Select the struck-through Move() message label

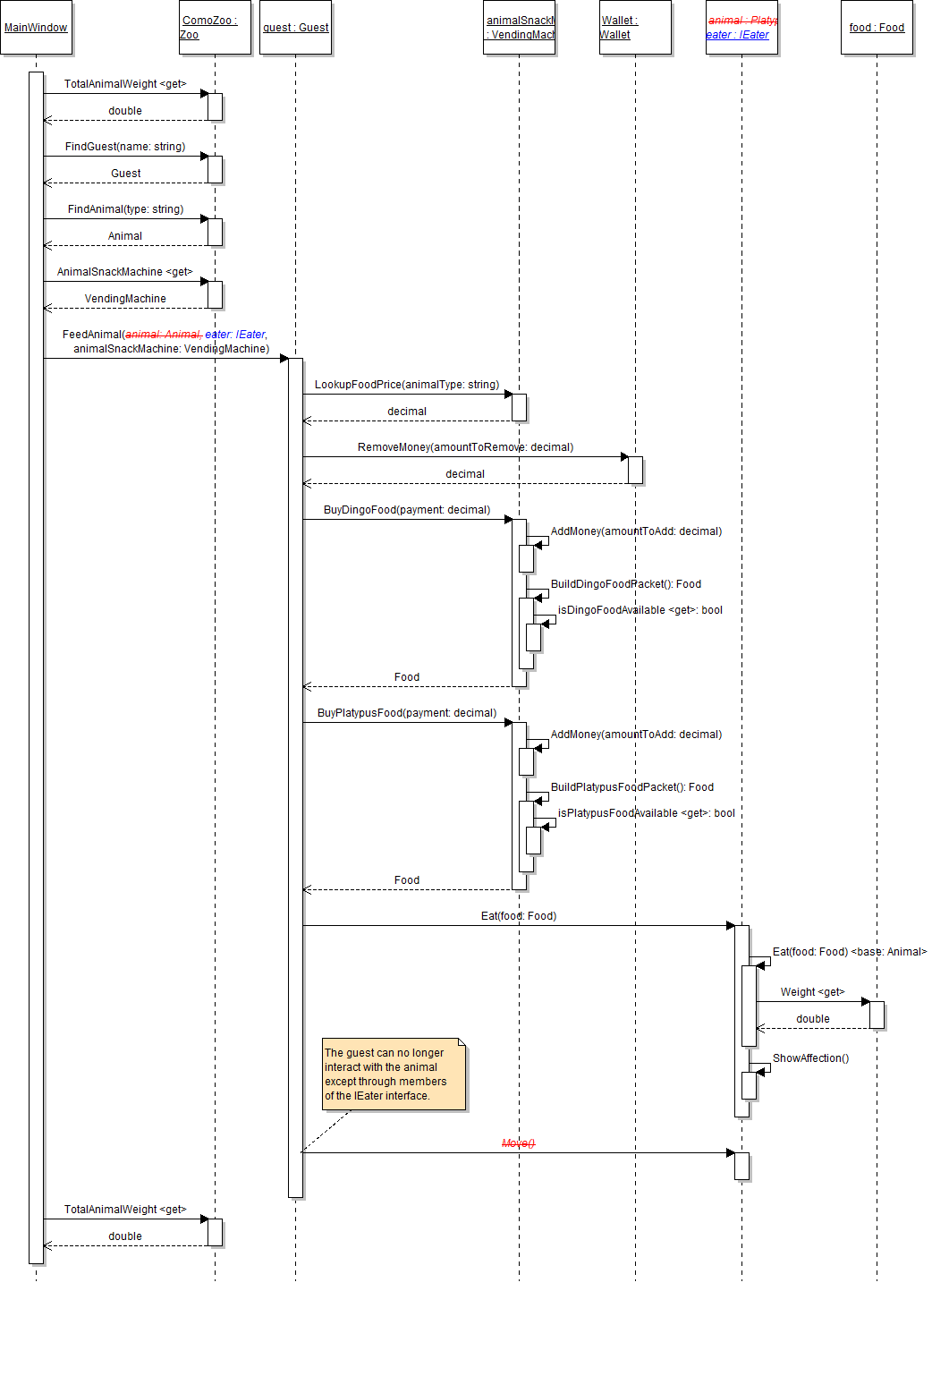[518, 1143]
